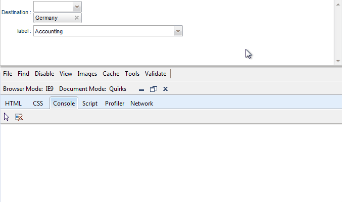This screenshot has width=342, height=202.
Task: Open the File menu
Action: point(8,74)
